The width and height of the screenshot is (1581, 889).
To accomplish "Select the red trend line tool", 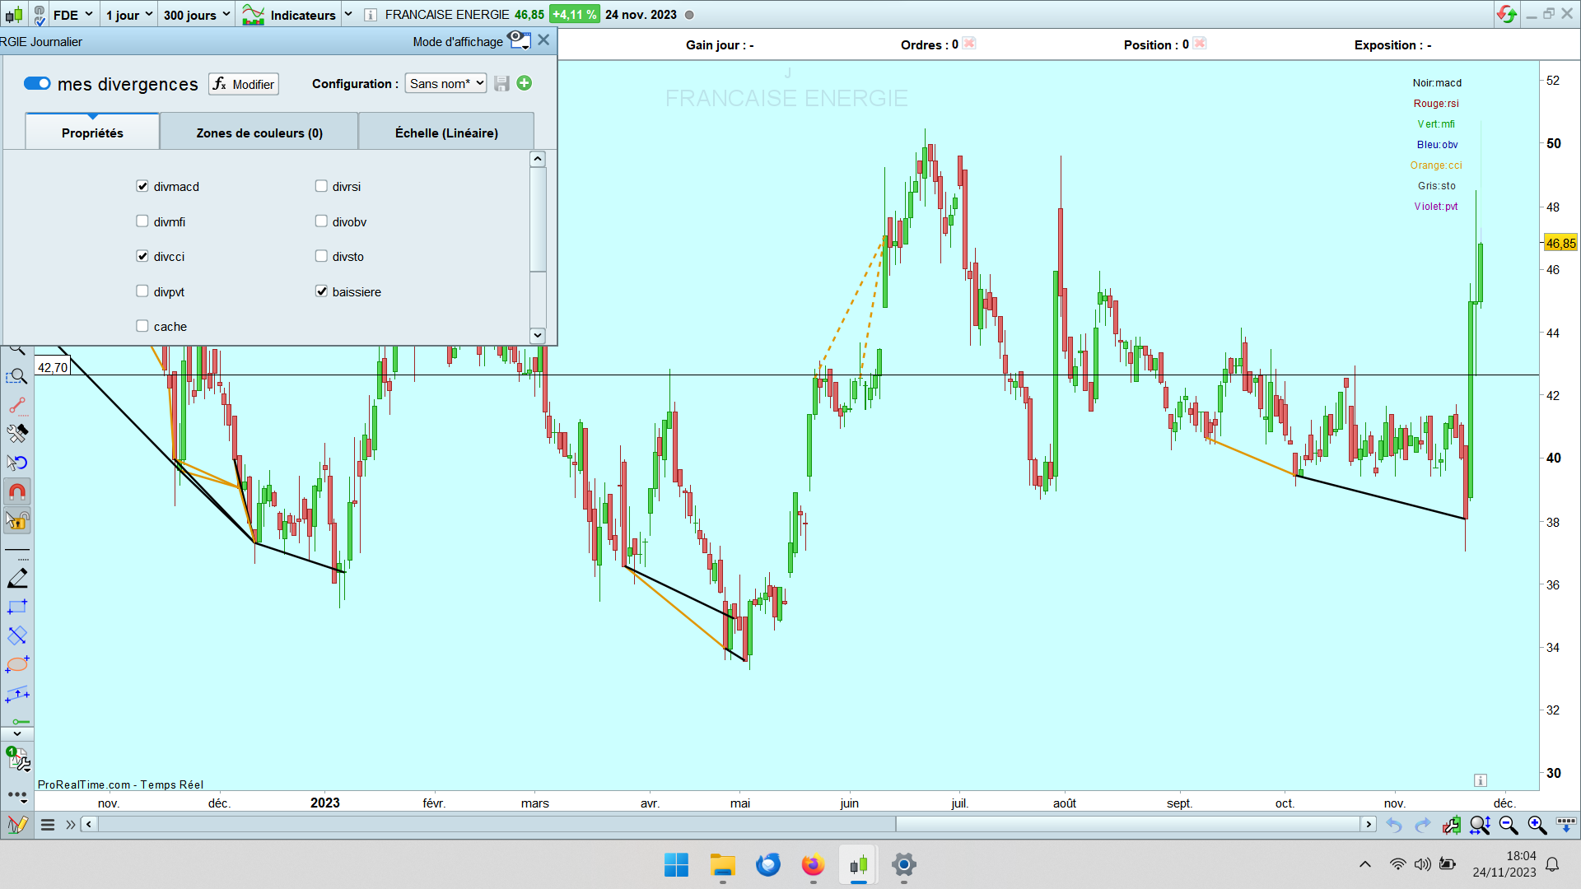I will pos(17,406).
